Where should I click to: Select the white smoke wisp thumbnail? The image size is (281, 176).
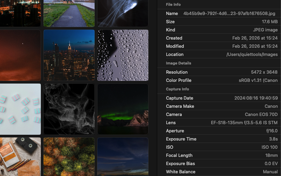123,13
